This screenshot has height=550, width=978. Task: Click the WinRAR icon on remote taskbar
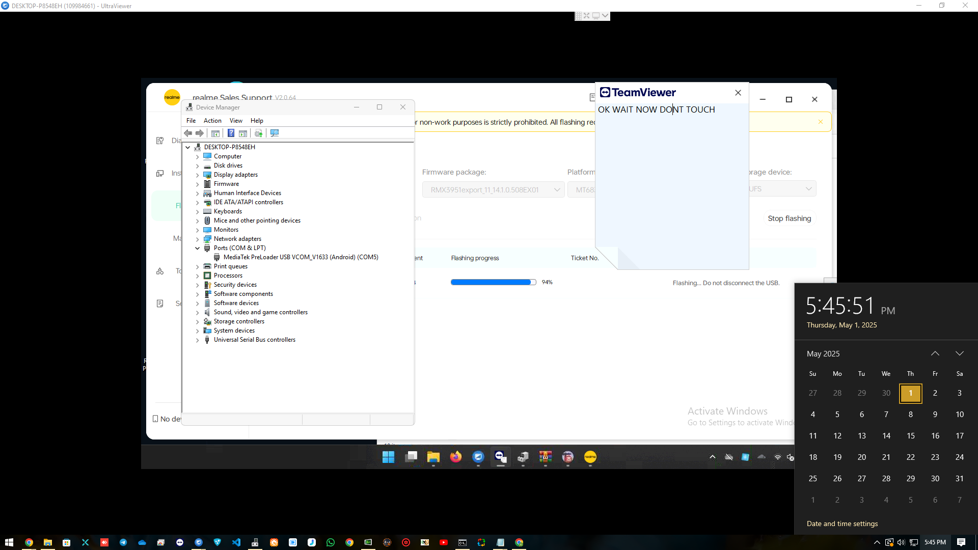(x=546, y=457)
